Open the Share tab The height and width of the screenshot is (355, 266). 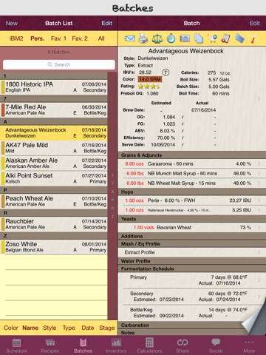[183, 345]
